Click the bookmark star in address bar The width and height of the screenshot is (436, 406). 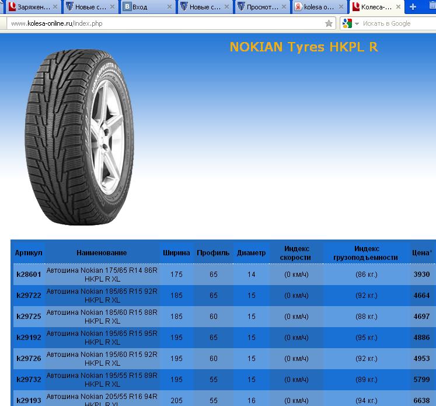tap(329, 24)
